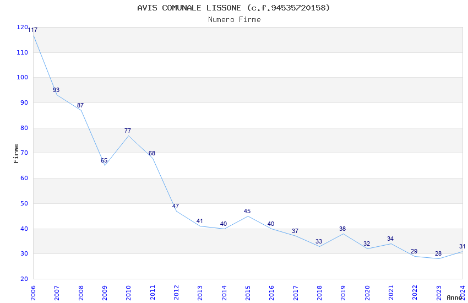Click the 2023 year tick label
This screenshot has height=303, width=468.
click(x=439, y=293)
